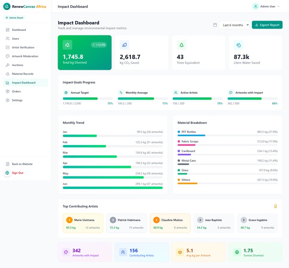Open Jean Baptiste artist card
The height and width of the screenshot is (268, 289).
pyautogui.click(x=214, y=223)
